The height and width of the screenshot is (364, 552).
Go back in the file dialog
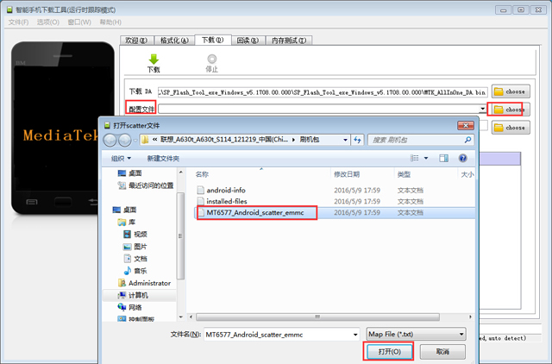click(x=110, y=140)
